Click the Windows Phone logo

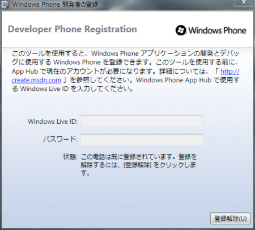[211, 30]
